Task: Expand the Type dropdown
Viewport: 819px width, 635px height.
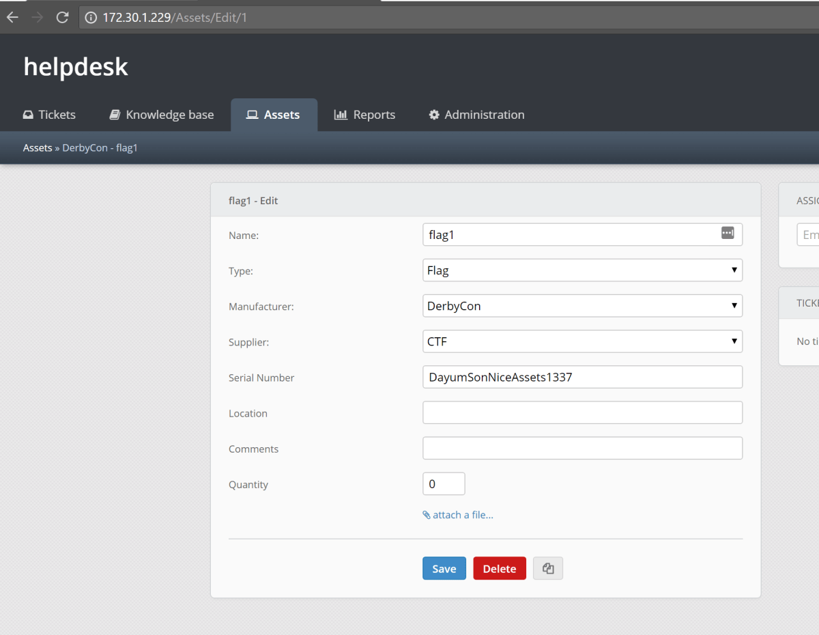Action: 582,270
